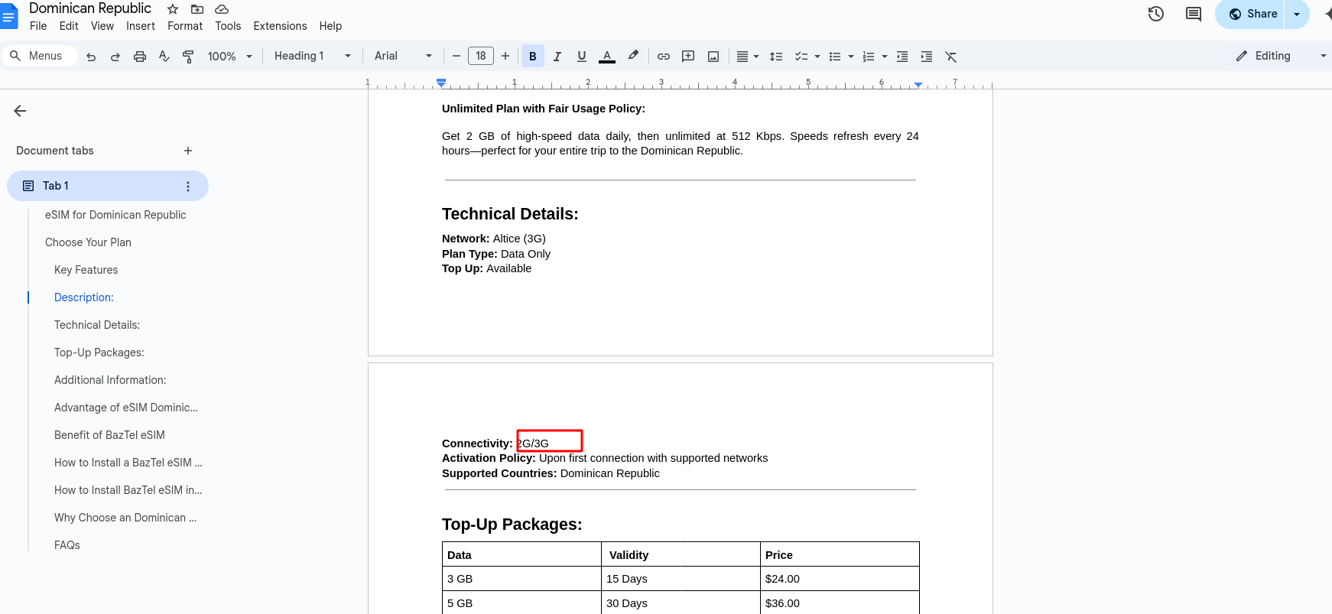Click the Insert link icon
The width and height of the screenshot is (1332, 614).
pos(664,57)
